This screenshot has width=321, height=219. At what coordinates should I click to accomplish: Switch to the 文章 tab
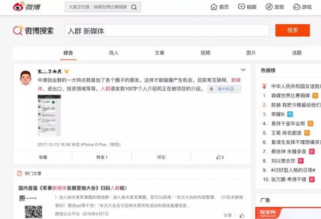click(x=160, y=53)
